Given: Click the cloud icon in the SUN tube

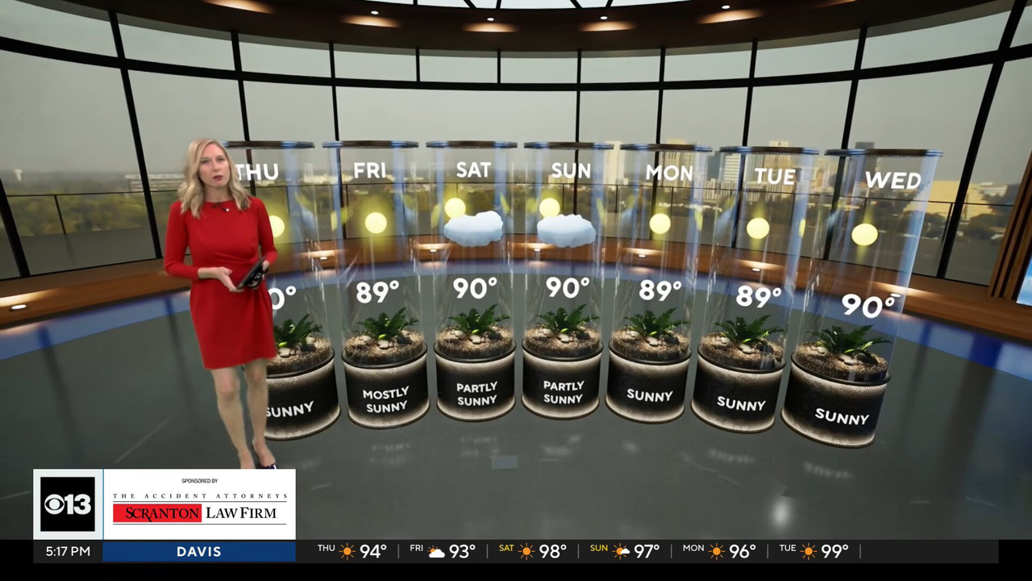Looking at the screenshot, I should tap(567, 231).
